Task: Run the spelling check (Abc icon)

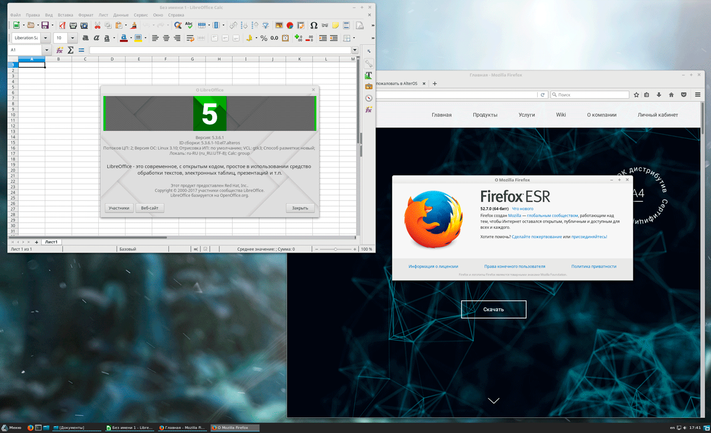Action: click(x=189, y=25)
